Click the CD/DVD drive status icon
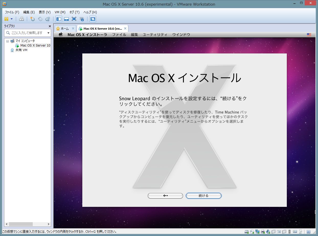The image size is (318, 236). click(252, 232)
